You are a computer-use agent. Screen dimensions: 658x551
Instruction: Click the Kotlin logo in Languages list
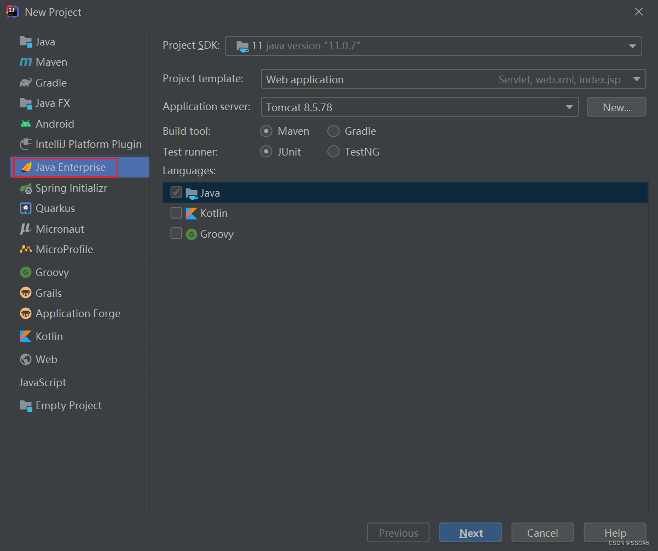pyautogui.click(x=191, y=213)
